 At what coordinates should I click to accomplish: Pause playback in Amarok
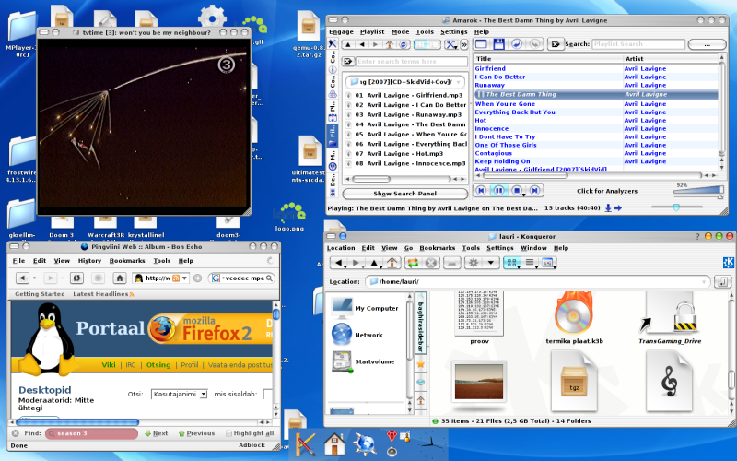coord(498,191)
